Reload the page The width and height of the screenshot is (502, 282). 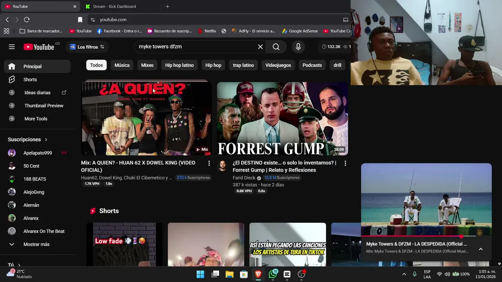point(27,20)
